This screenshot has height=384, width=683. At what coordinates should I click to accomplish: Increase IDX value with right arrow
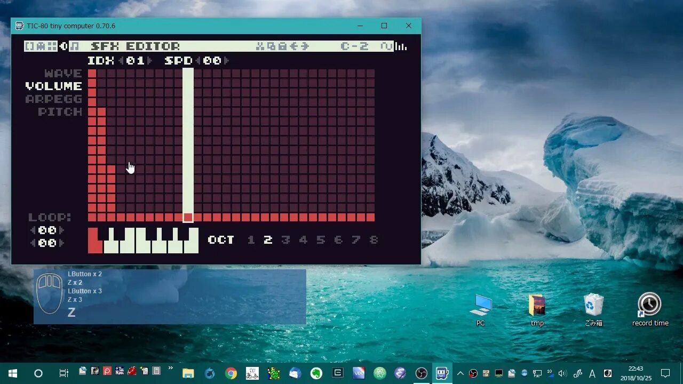150,61
